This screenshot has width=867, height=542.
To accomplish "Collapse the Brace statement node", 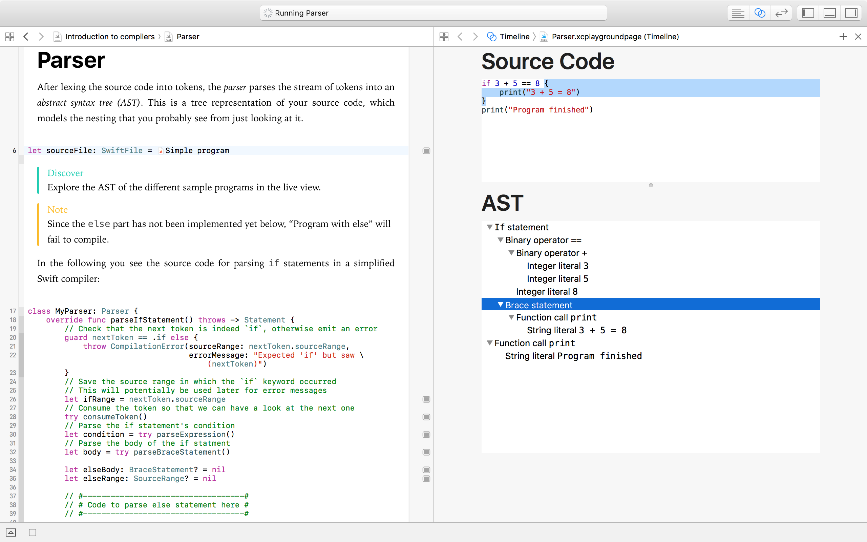I will pos(501,305).
